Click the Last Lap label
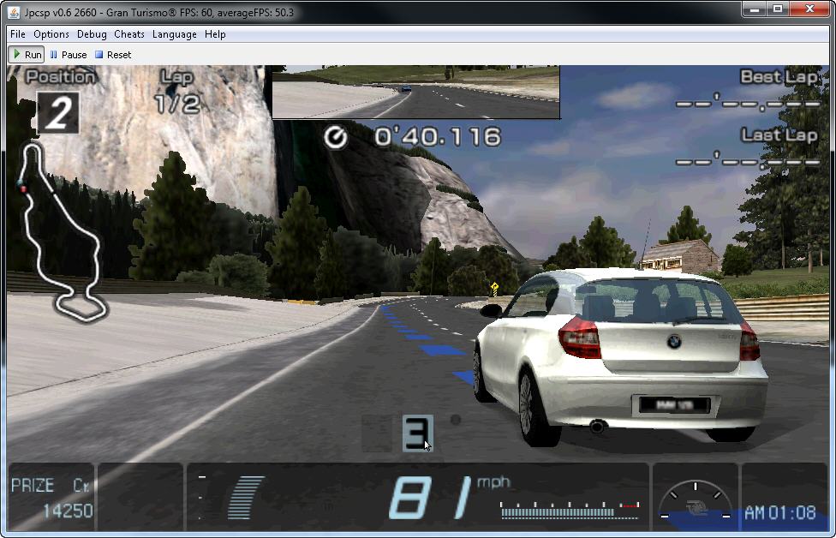The height and width of the screenshot is (538, 836). tap(779, 135)
